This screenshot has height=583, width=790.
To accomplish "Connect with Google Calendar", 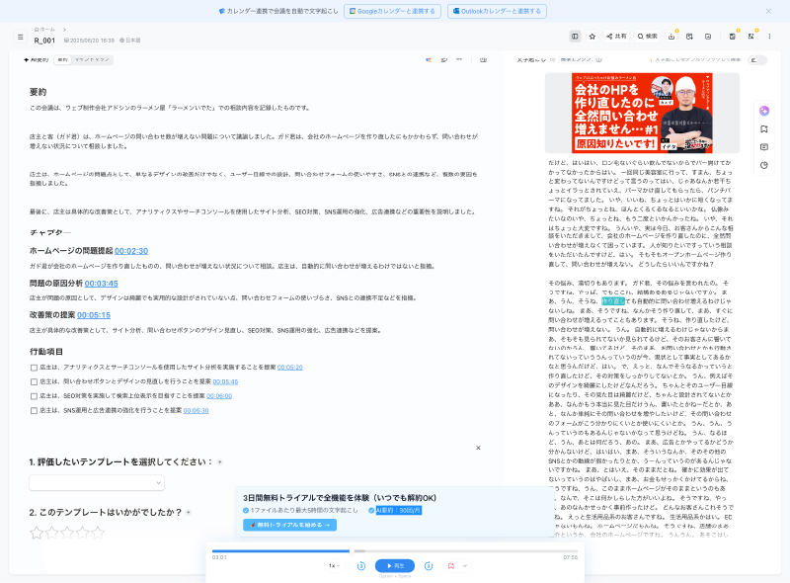I will point(392,11).
